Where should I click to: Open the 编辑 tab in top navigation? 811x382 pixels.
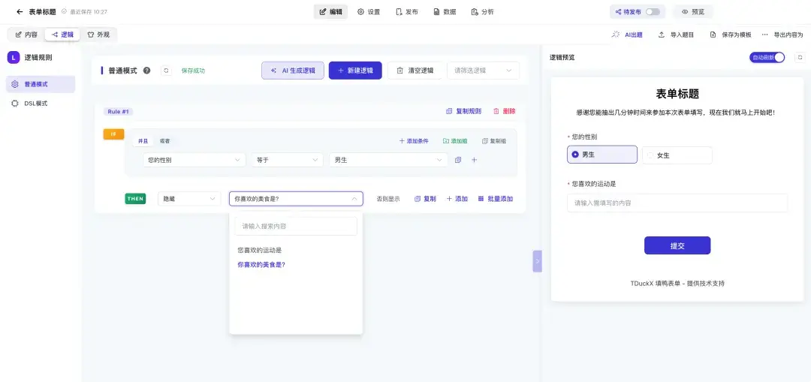[330, 12]
